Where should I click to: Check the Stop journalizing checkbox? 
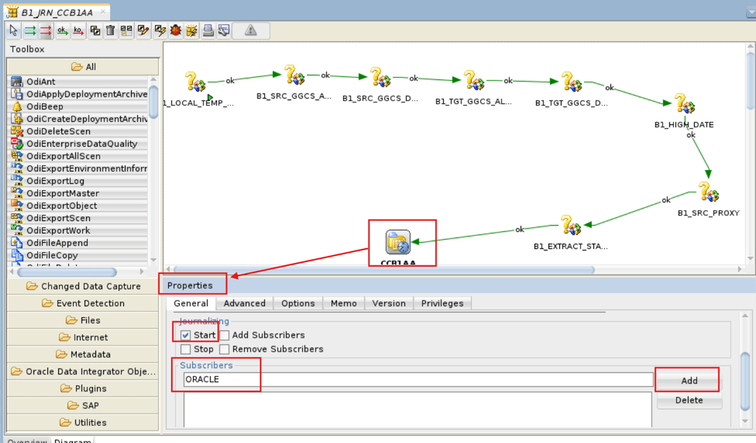(x=186, y=349)
